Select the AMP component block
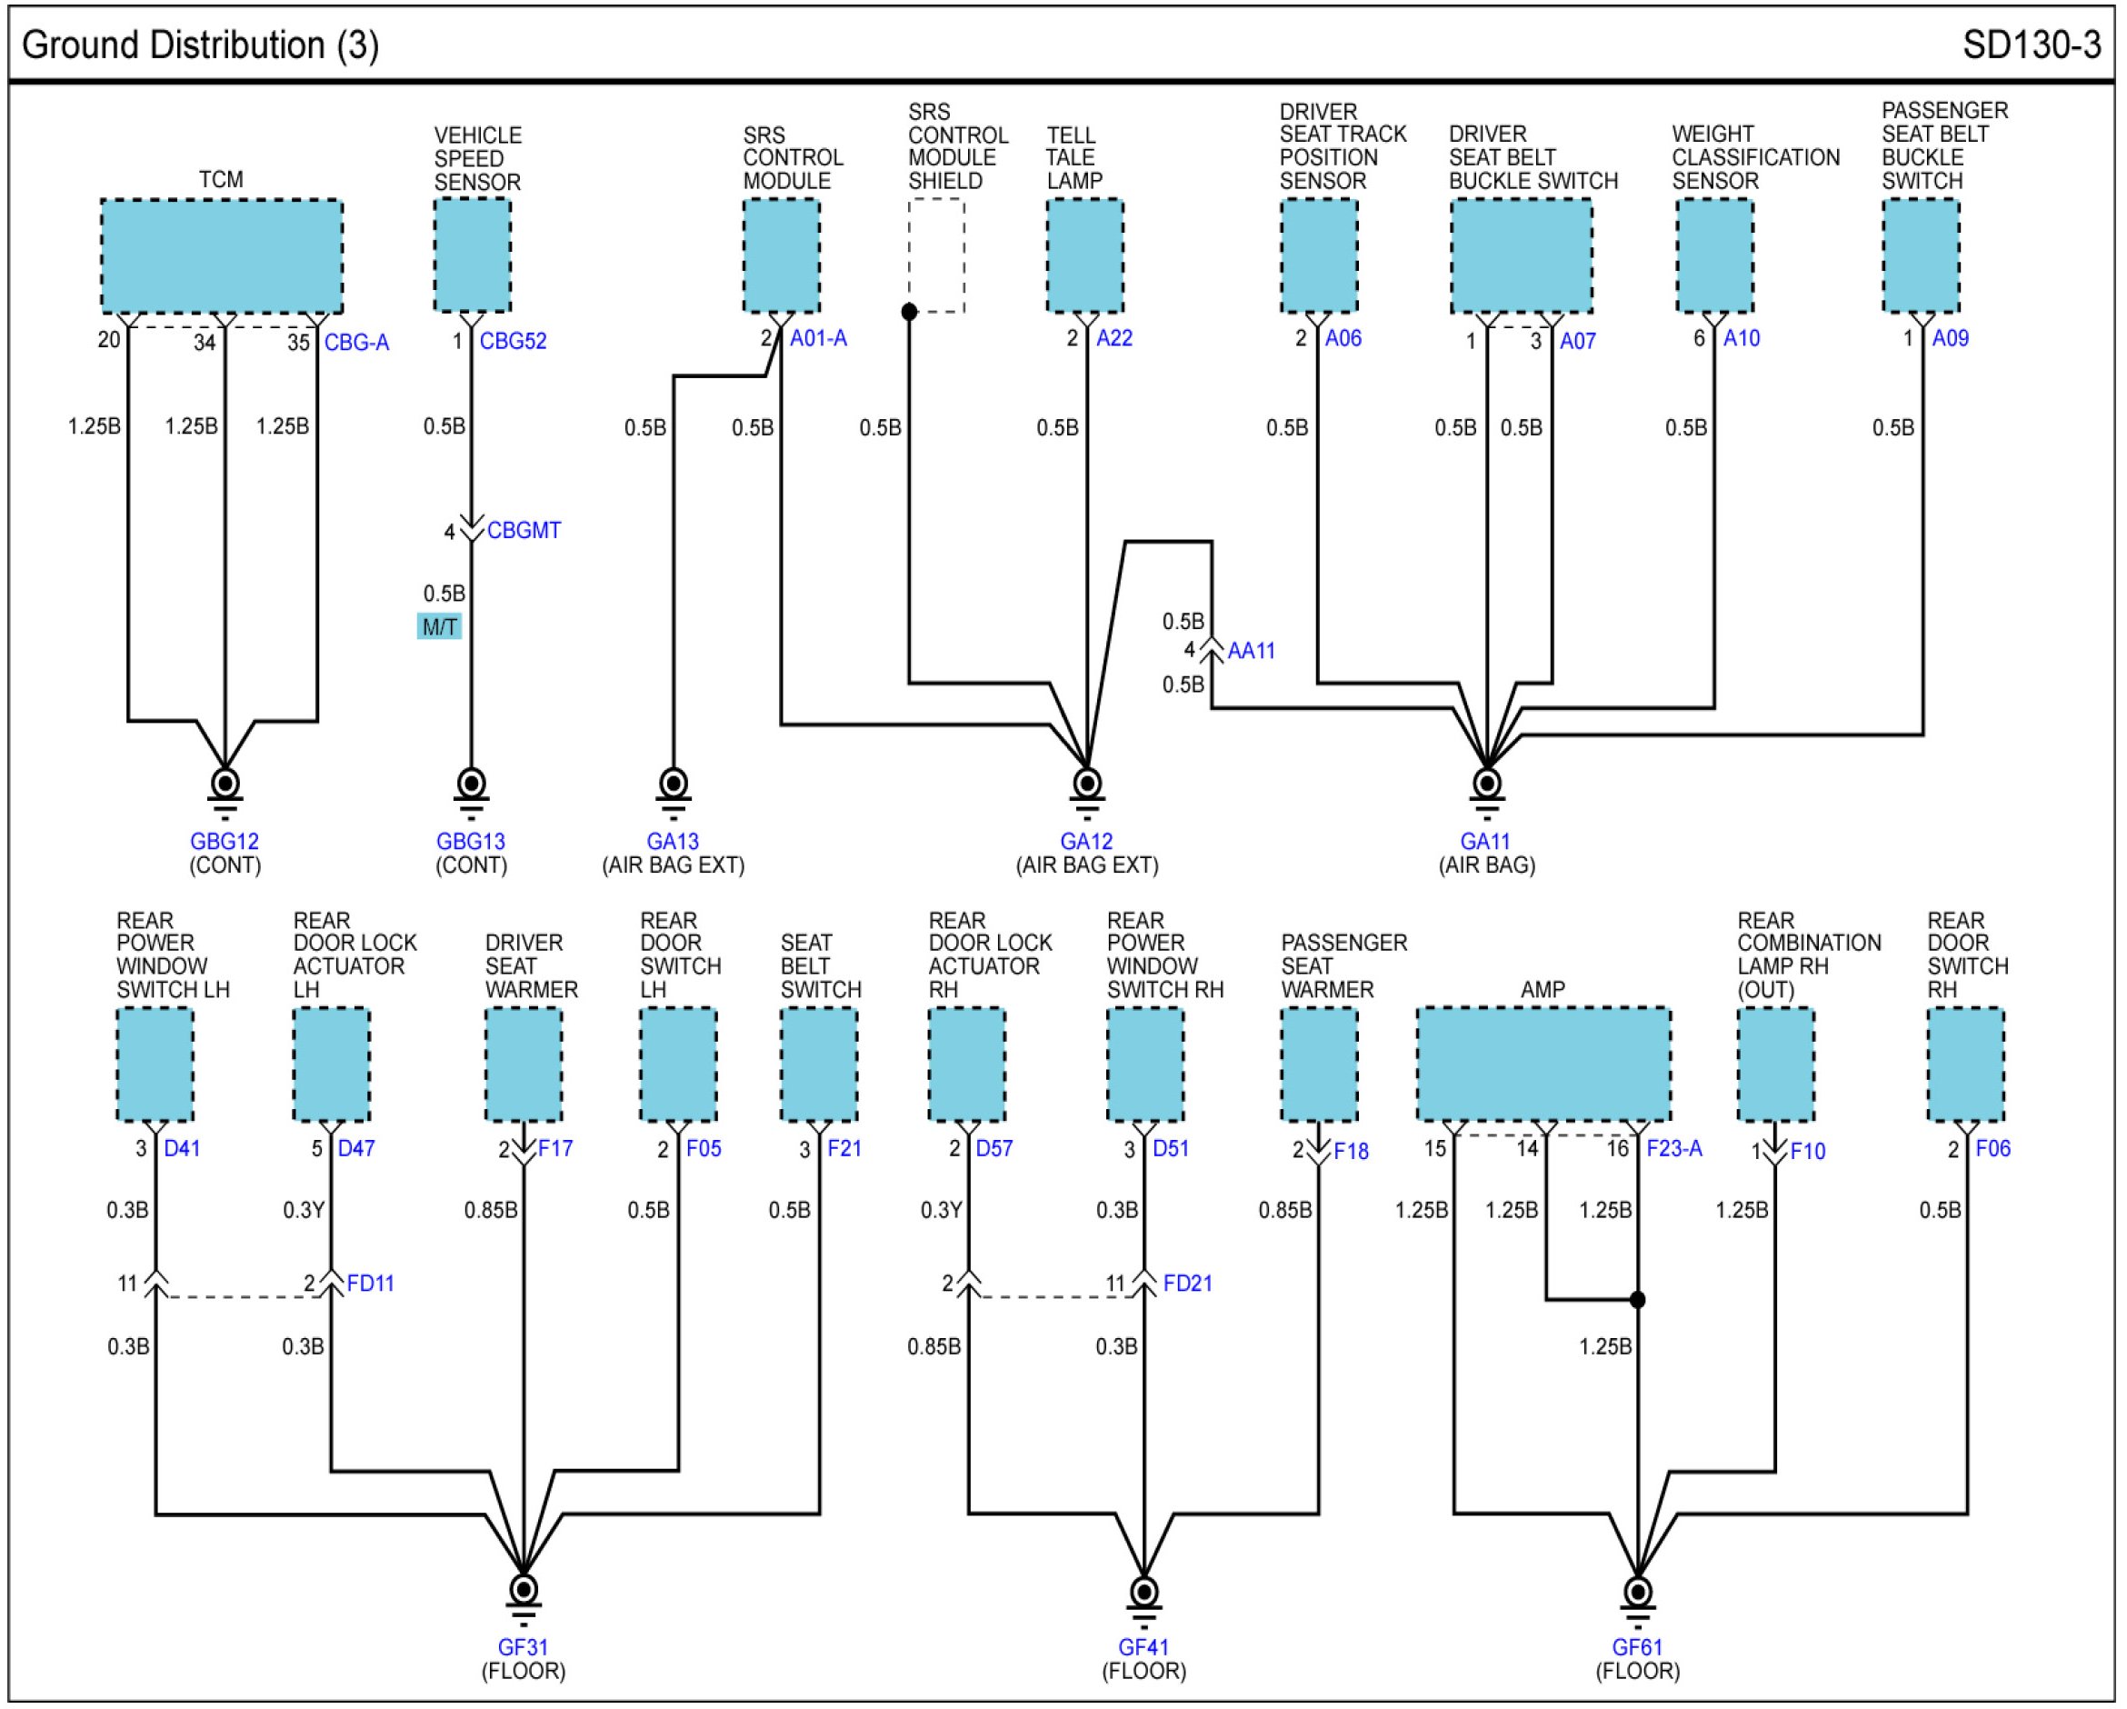The width and height of the screenshot is (2127, 1709). pos(1543,1064)
